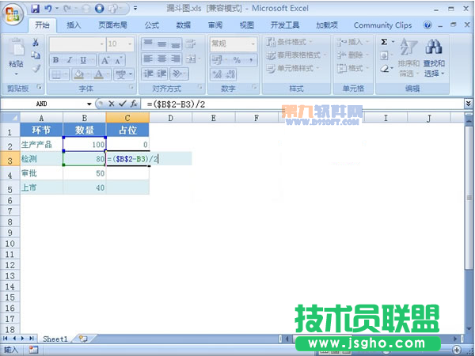Click 删除 delete cells button
Screen dimensions: 475x356
pyautogui.click(x=353, y=55)
